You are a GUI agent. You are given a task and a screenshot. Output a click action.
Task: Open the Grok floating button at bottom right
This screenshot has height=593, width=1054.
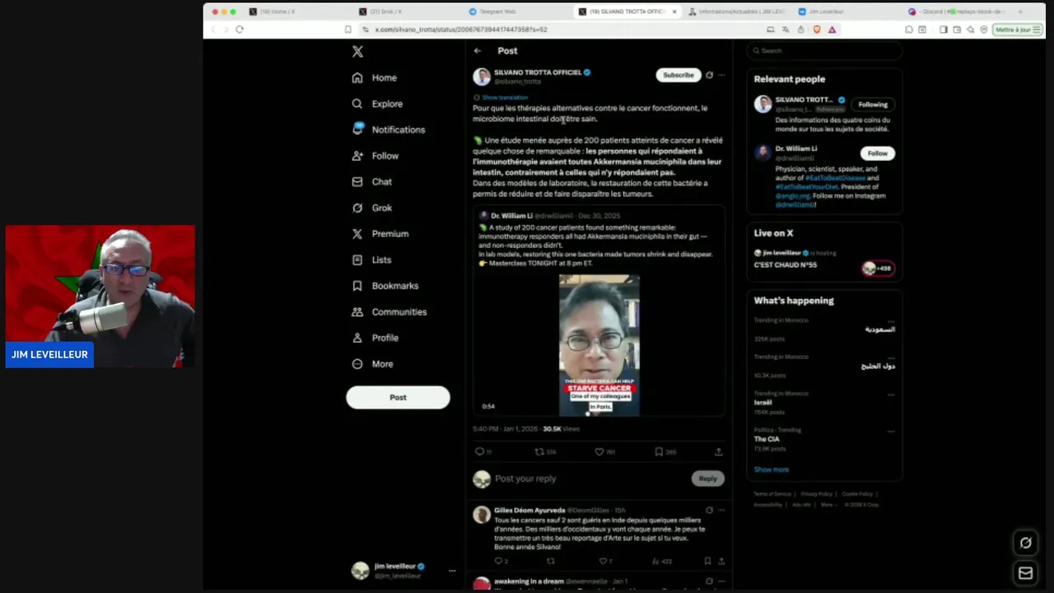(1026, 543)
